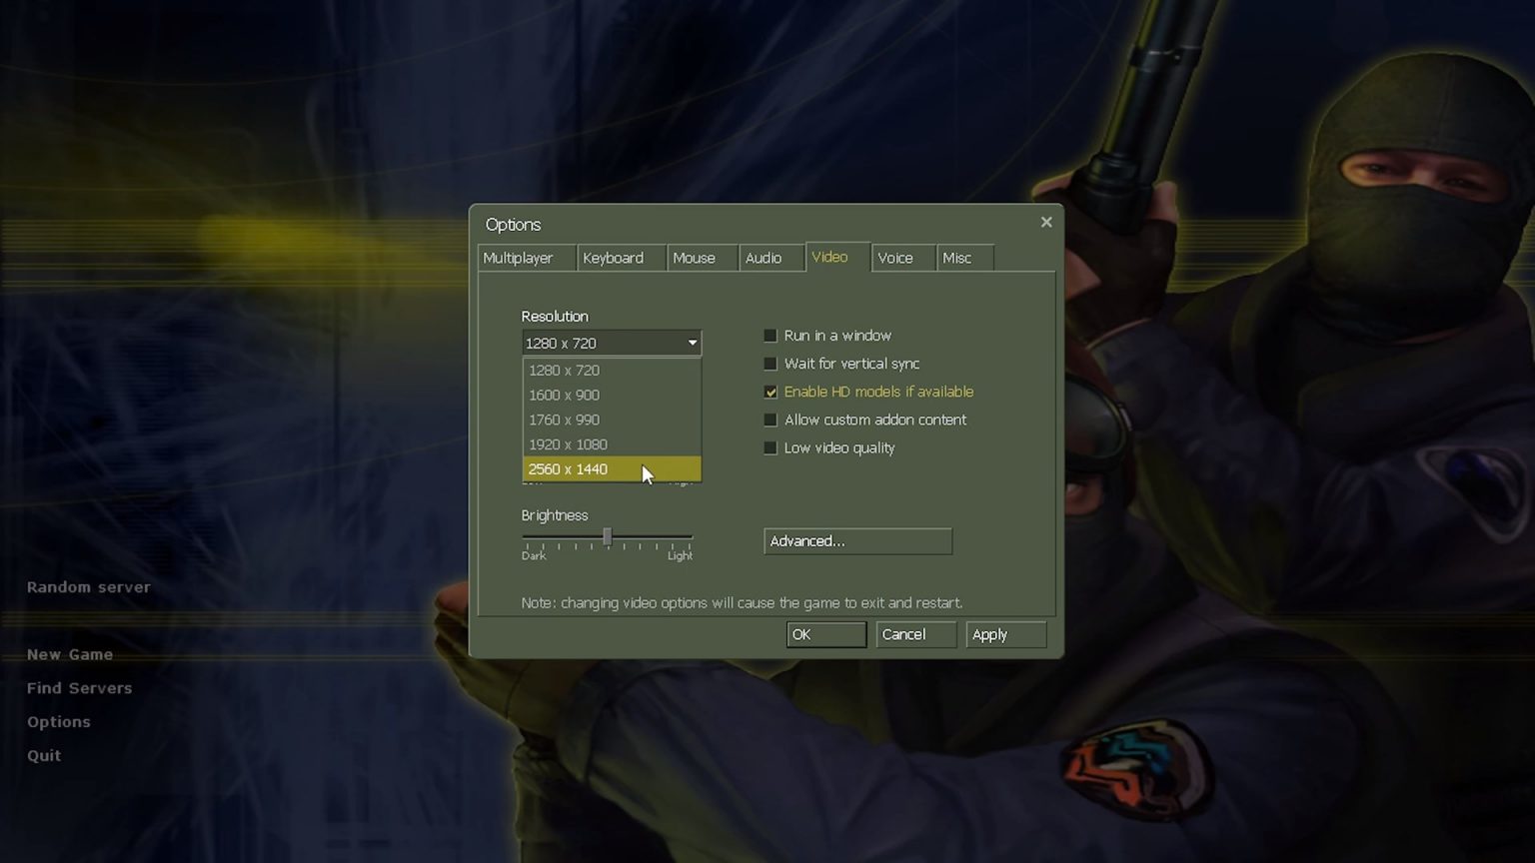Open the Resolution dropdown
This screenshot has width=1535, height=863.
click(x=692, y=343)
